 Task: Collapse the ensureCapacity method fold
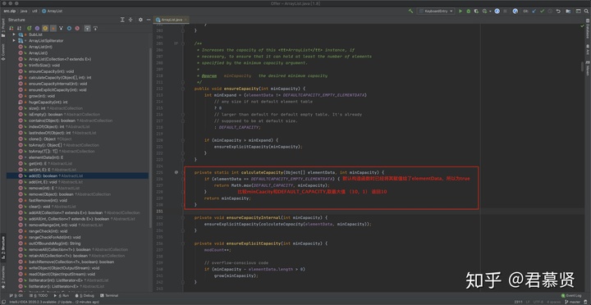click(x=183, y=89)
